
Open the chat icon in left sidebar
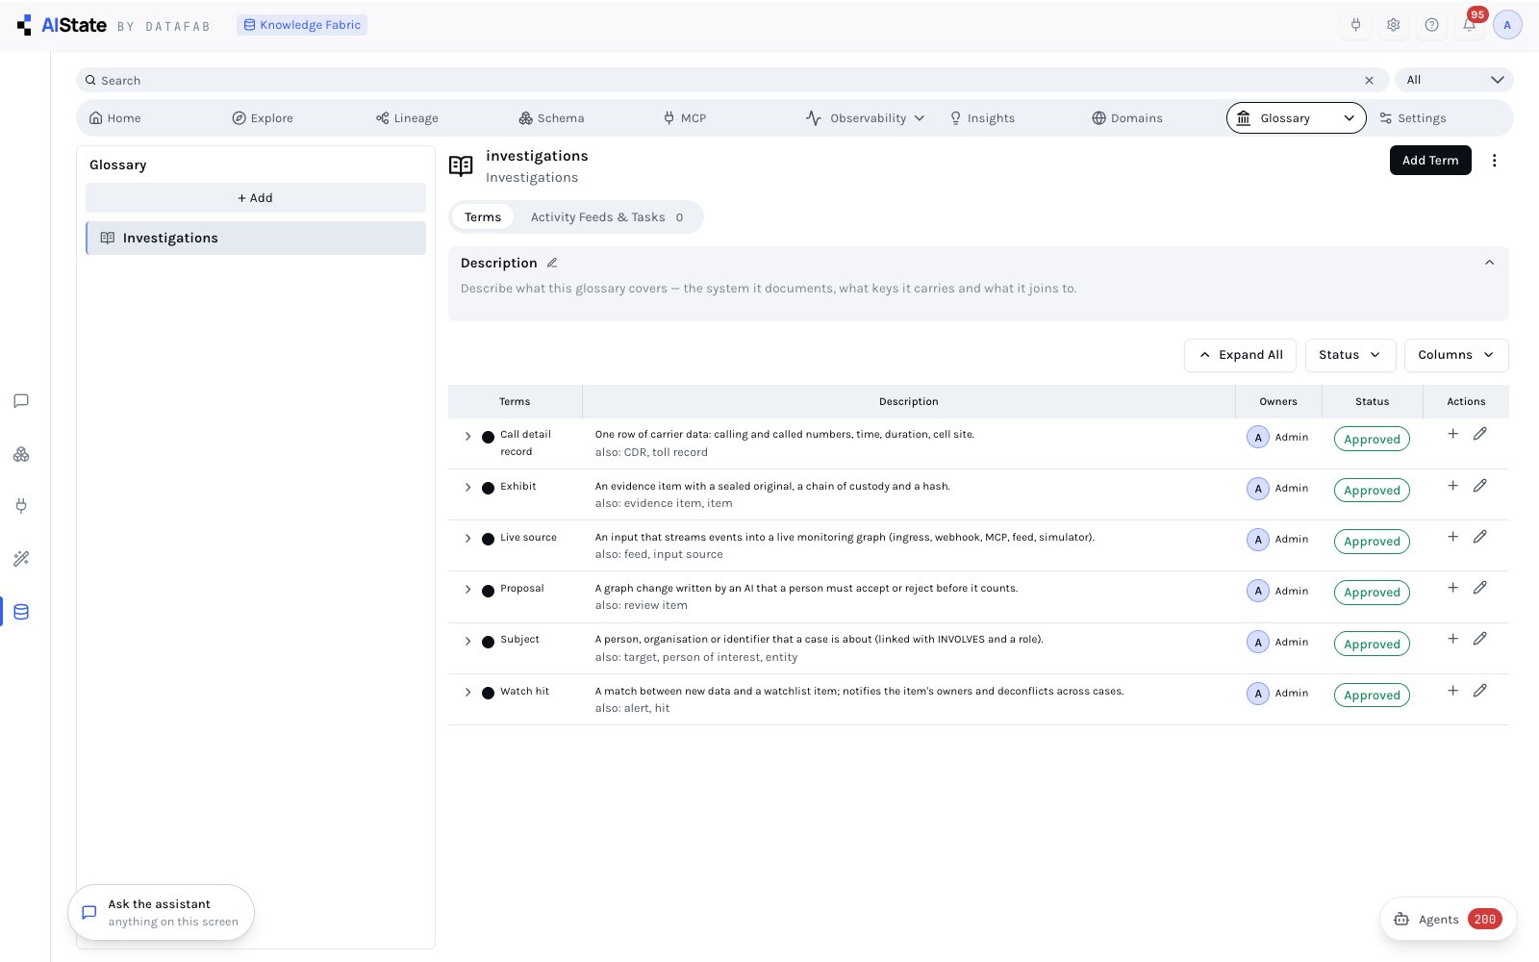[21, 401]
